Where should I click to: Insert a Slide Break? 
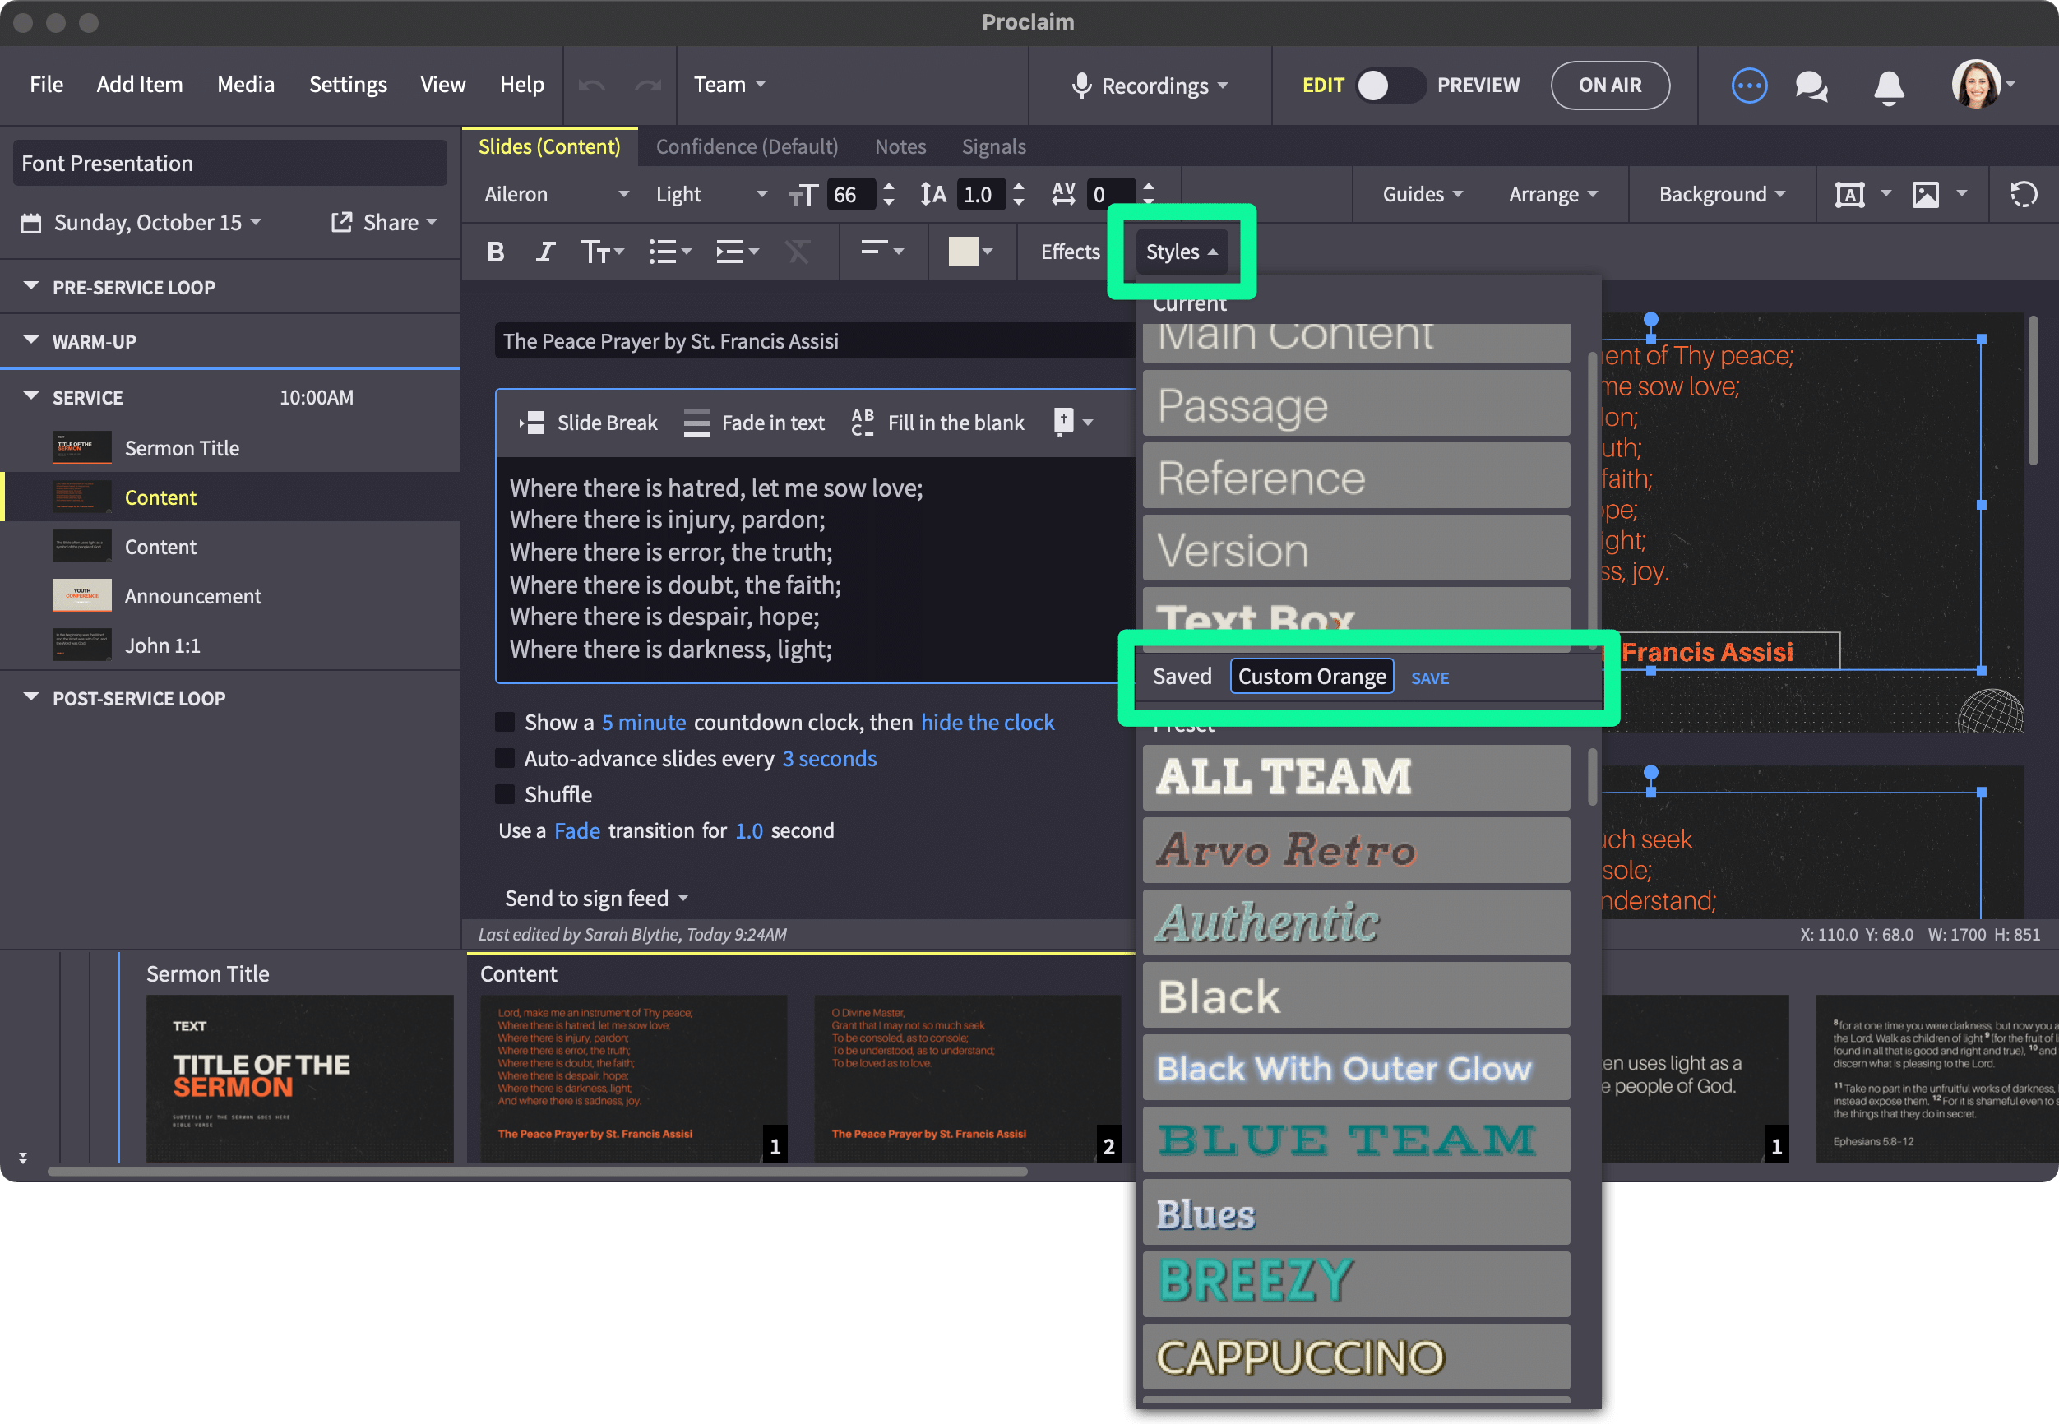[589, 423]
